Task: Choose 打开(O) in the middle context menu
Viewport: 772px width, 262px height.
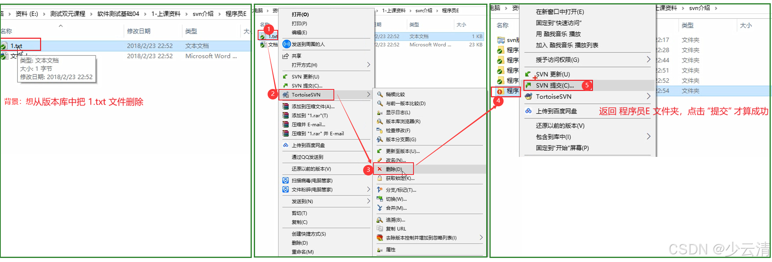Action: point(300,14)
